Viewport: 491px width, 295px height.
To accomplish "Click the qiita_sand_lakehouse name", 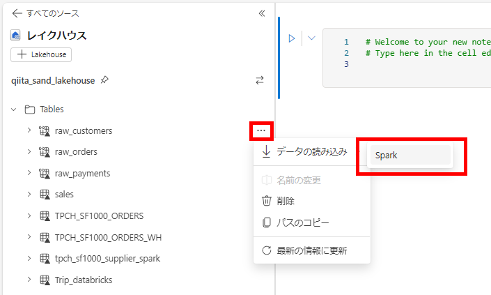I will pos(53,81).
